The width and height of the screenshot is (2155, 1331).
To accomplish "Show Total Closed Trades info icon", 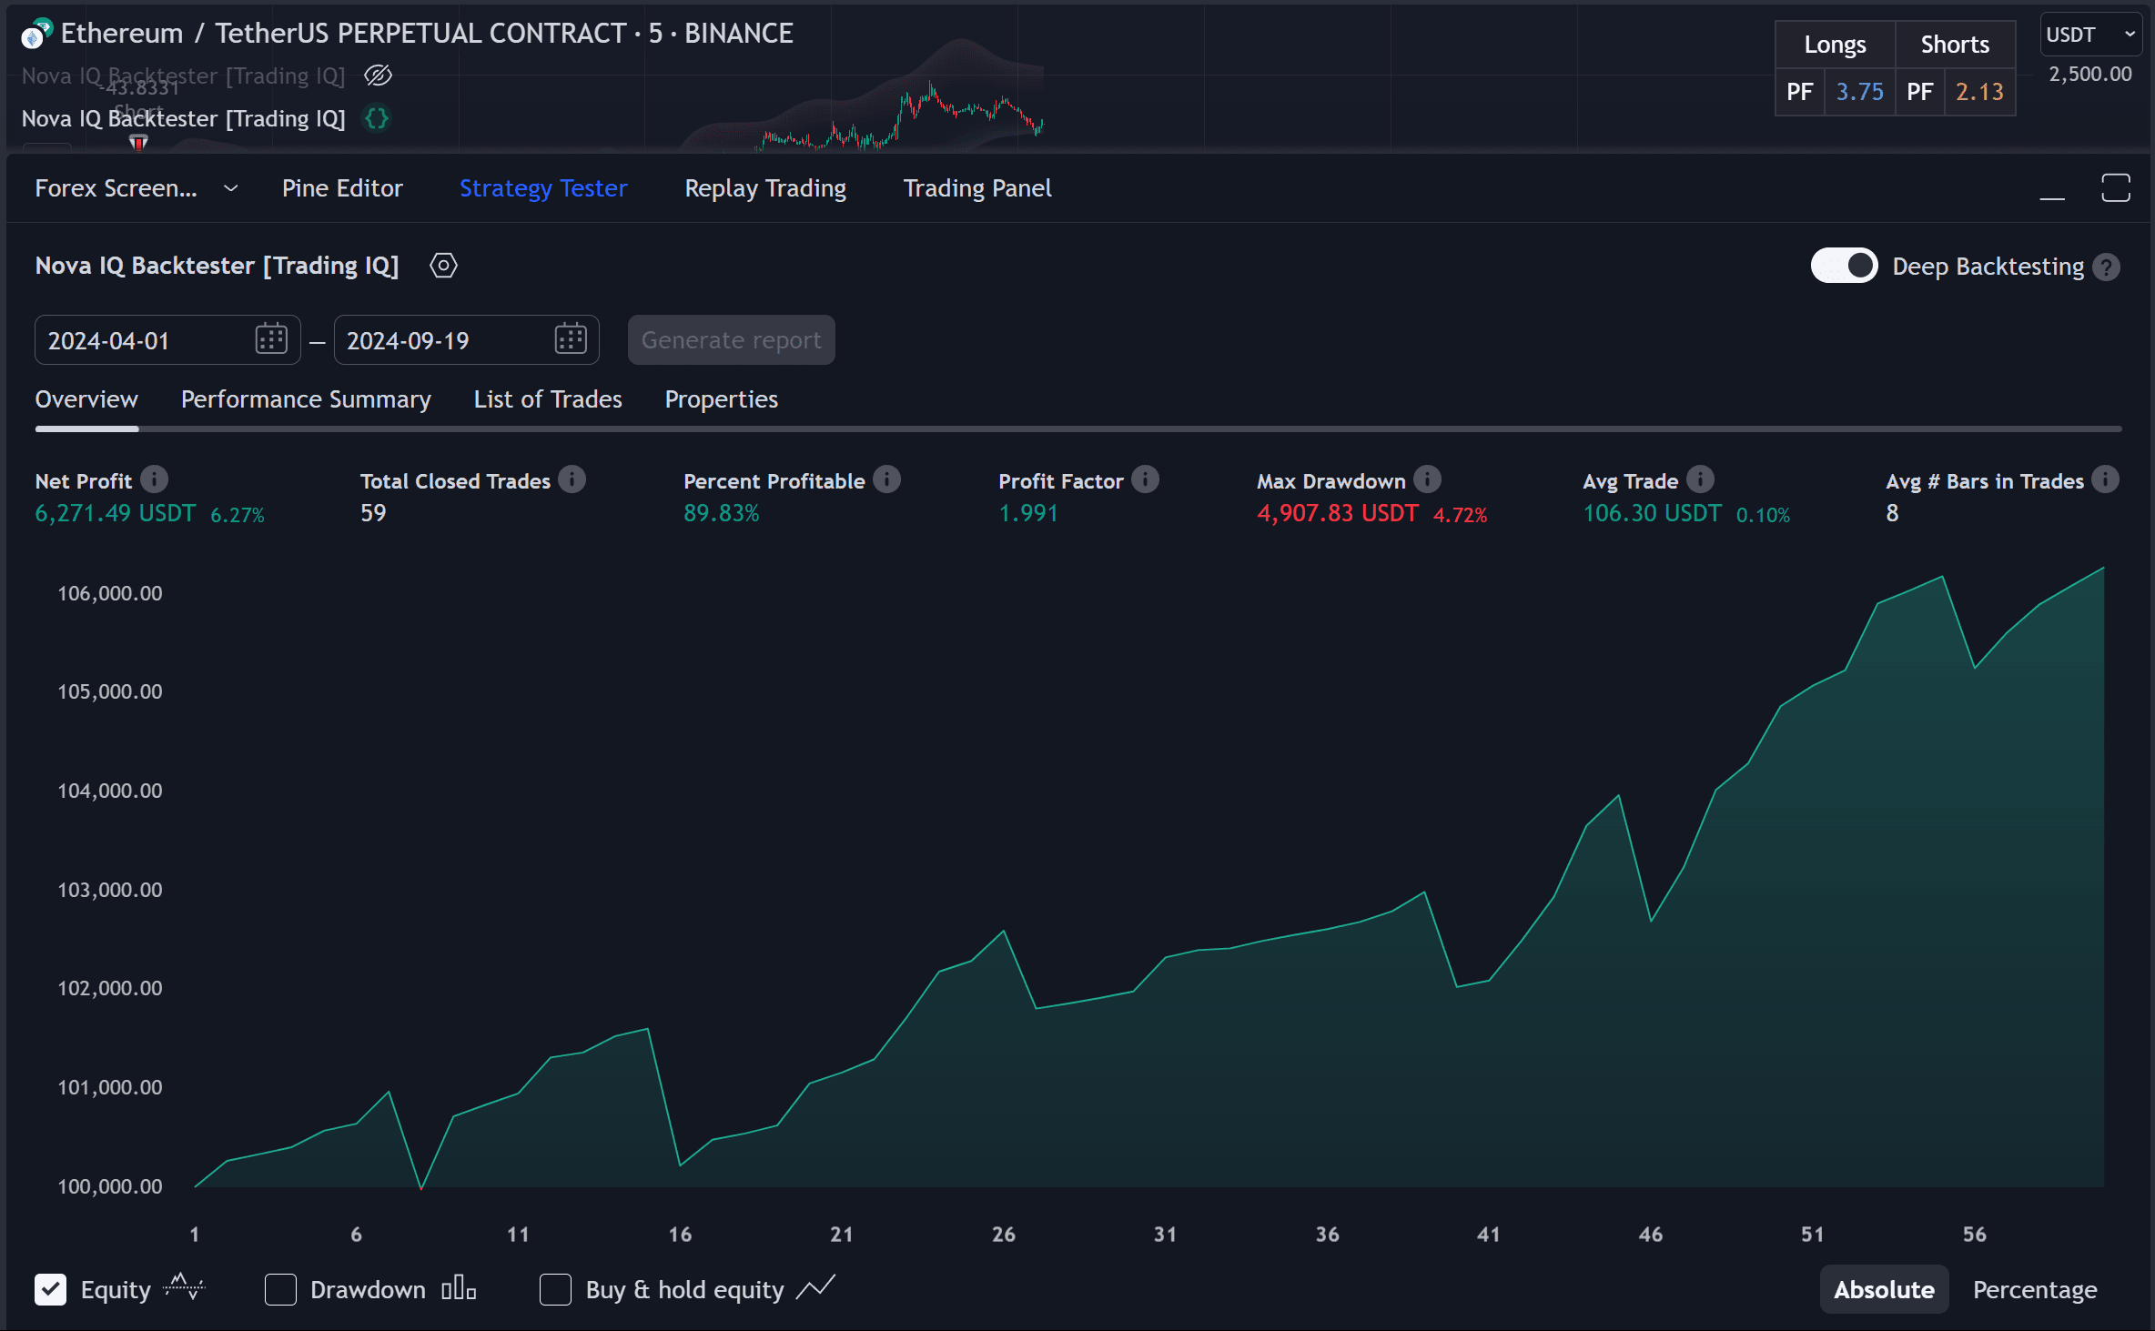I will (572, 479).
